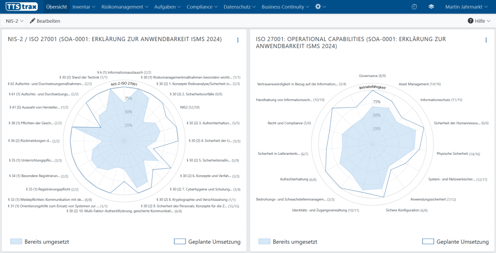496x253 pixels.
Task: Click the 'Bereits umgesetzt' swatch in right chart
Action: [x=264, y=241]
